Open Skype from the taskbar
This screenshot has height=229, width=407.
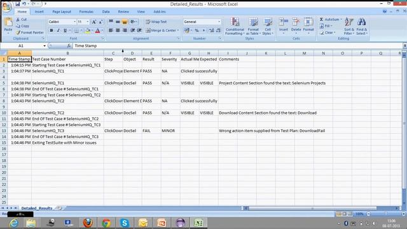[125, 223]
